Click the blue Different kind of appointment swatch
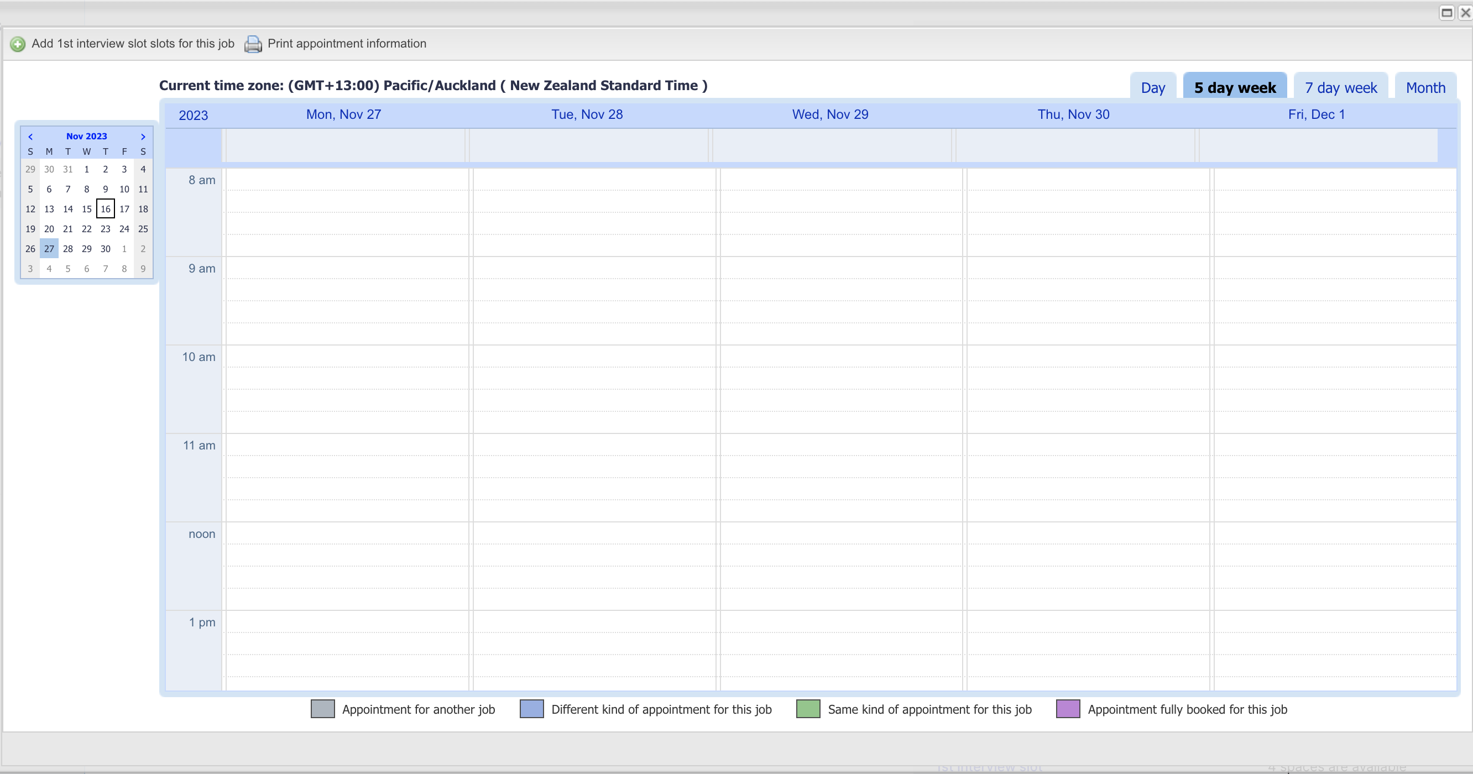 point(531,709)
